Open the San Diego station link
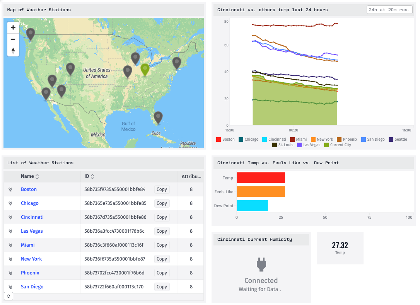The width and height of the screenshot is (420, 305). pos(32,287)
